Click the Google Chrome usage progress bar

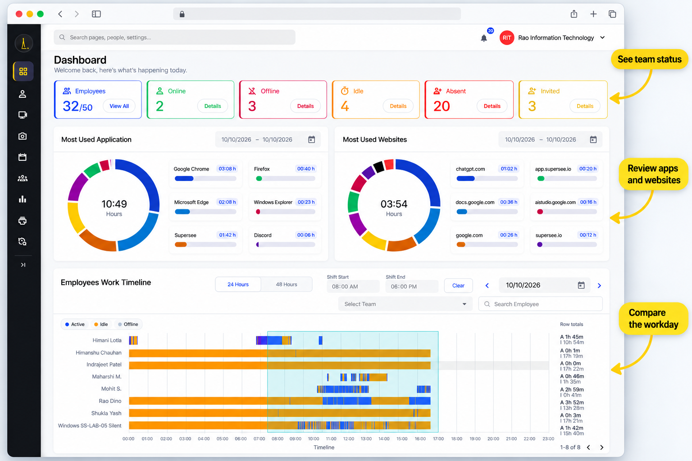205,179
